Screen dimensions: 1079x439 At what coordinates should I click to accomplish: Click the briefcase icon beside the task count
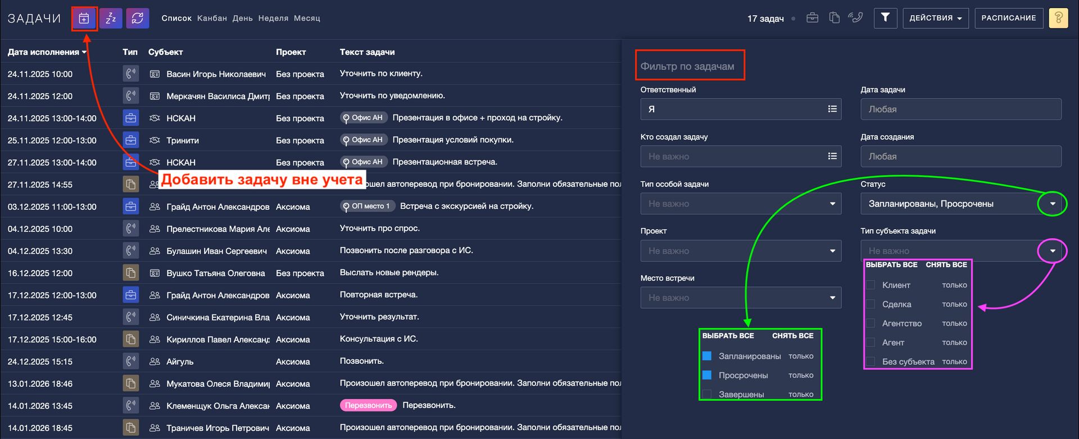[x=812, y=18]
